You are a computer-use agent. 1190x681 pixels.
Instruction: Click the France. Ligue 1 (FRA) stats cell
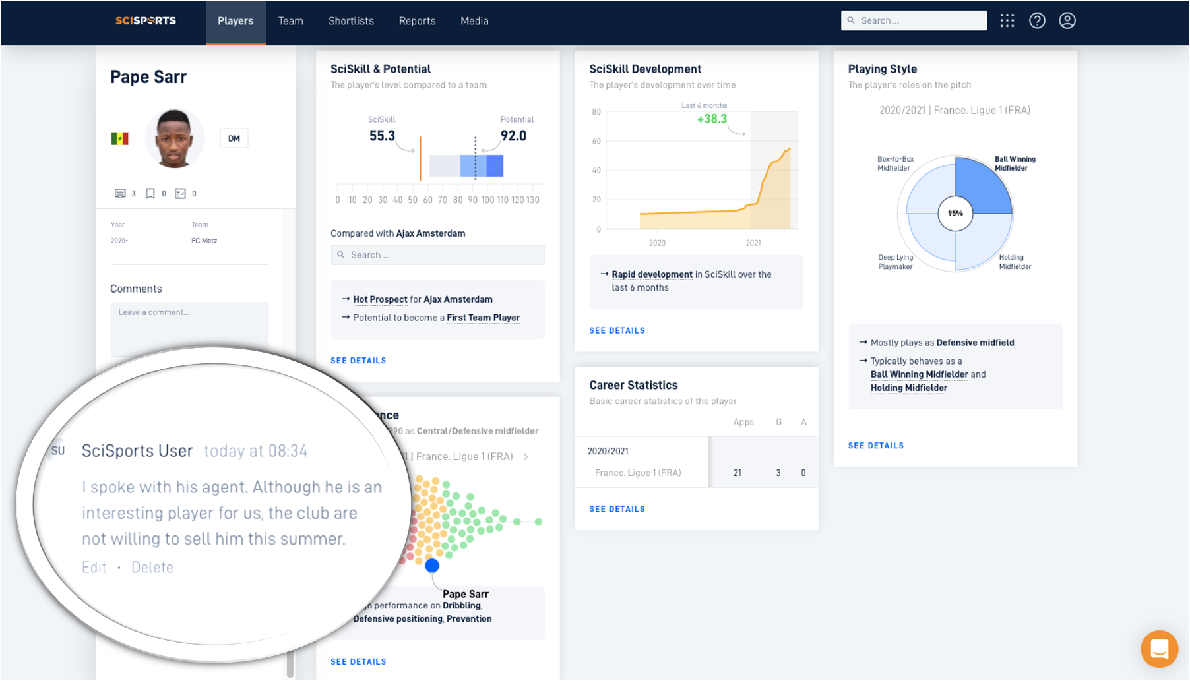(x=638, y=473)
